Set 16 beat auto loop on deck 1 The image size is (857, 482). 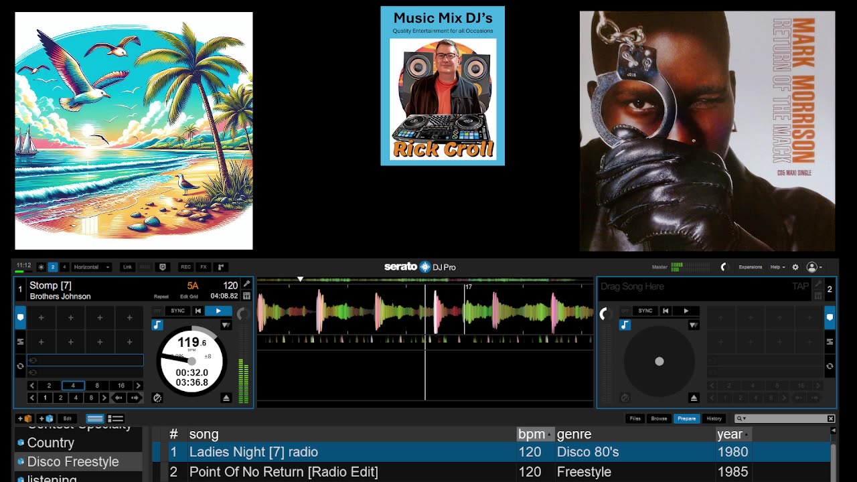coord(121,386)
